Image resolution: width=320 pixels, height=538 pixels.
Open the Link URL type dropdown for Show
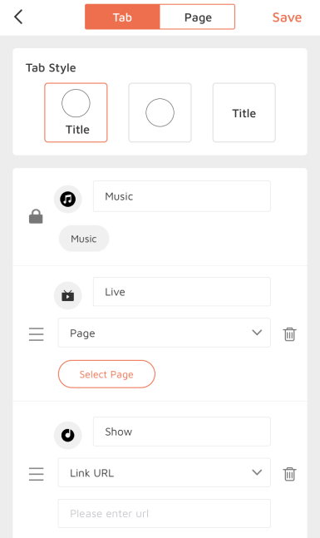165,472
